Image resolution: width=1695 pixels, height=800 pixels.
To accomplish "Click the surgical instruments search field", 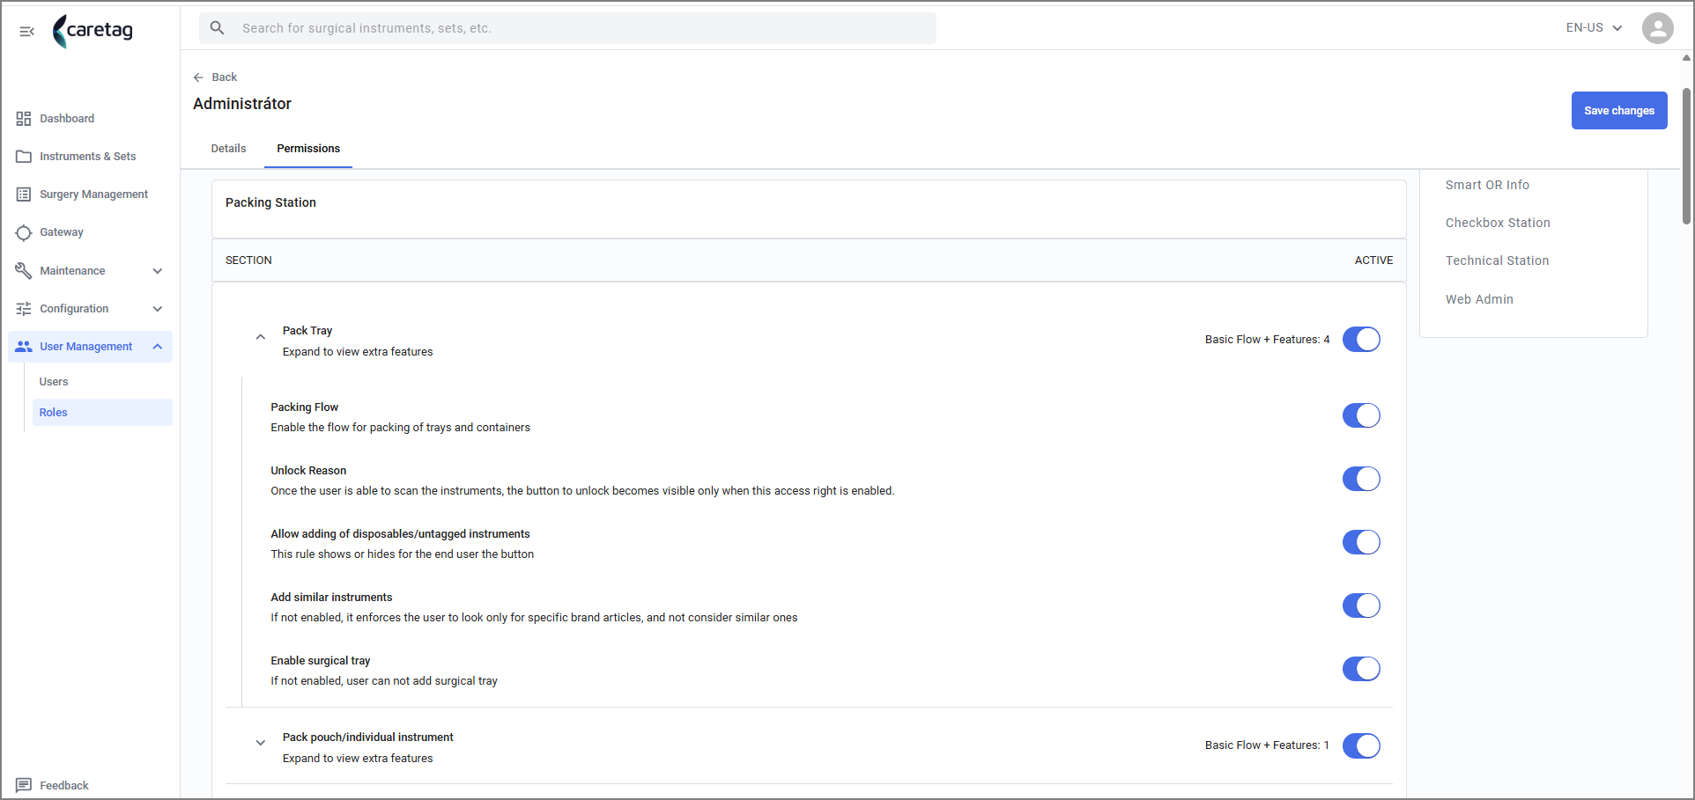I will 567,28.
